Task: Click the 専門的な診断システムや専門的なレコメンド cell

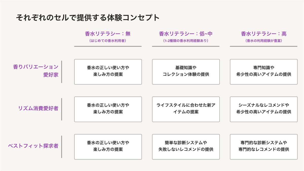Action: pos(264,147)
